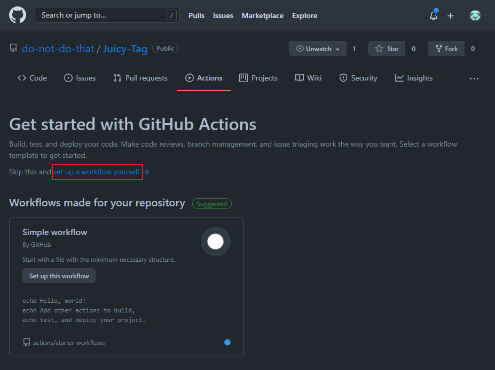Go to Marketplace
Screen dimensions: 495x370
point(262,15)
